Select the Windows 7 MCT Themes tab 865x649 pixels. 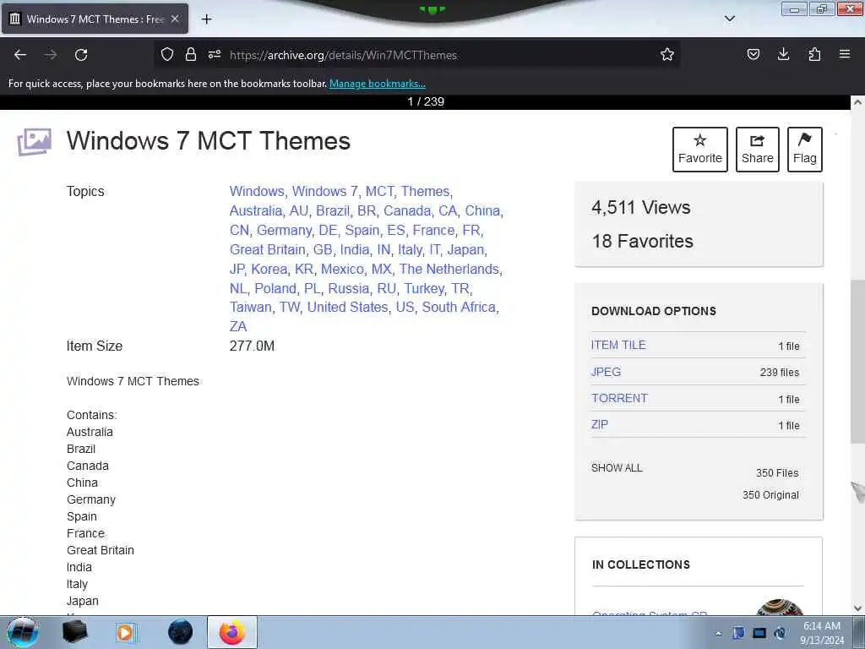coord(95,19)
